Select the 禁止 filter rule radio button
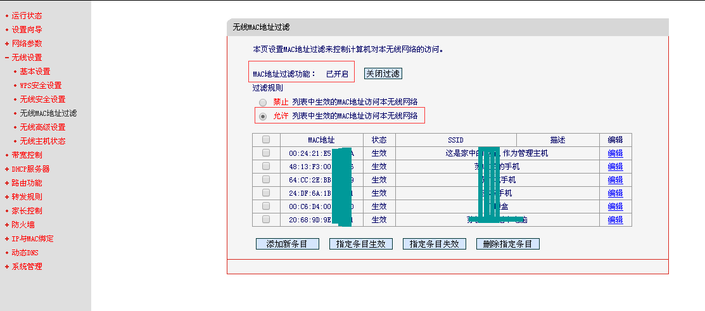The height and width of the screenshot is (311, 705). [x=263, y=103]
